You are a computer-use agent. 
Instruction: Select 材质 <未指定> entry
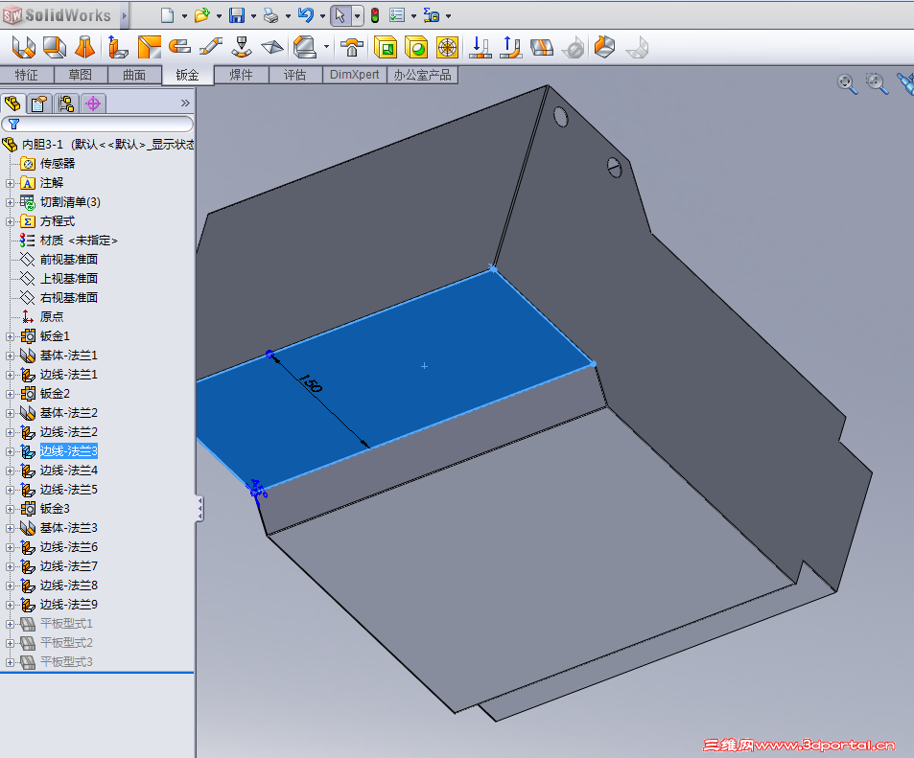click(79, 240)
